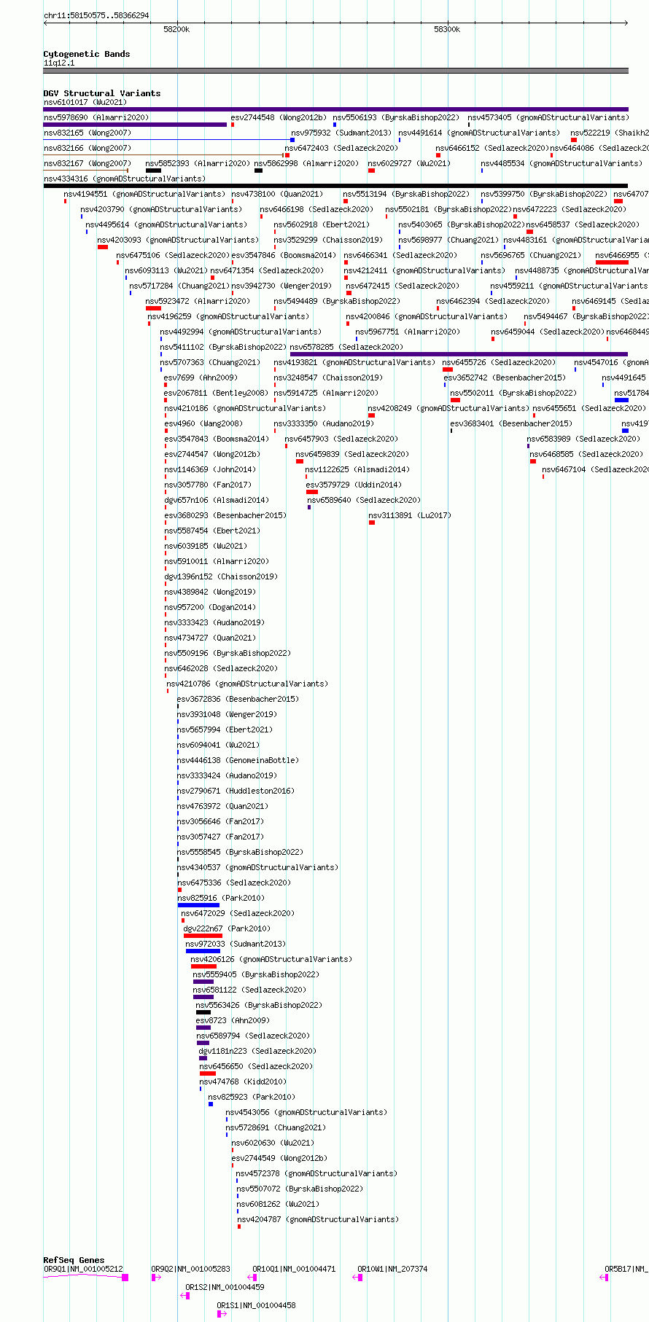649x1322 pixels.
Task: Click the red bar under nsv4206126
Action: click(x=203, y=966)
